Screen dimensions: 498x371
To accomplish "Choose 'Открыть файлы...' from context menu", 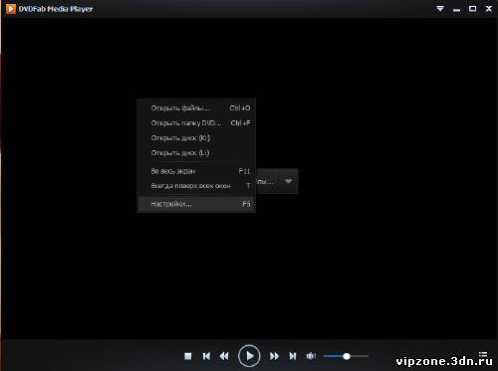I will click(x=196, y=108).
